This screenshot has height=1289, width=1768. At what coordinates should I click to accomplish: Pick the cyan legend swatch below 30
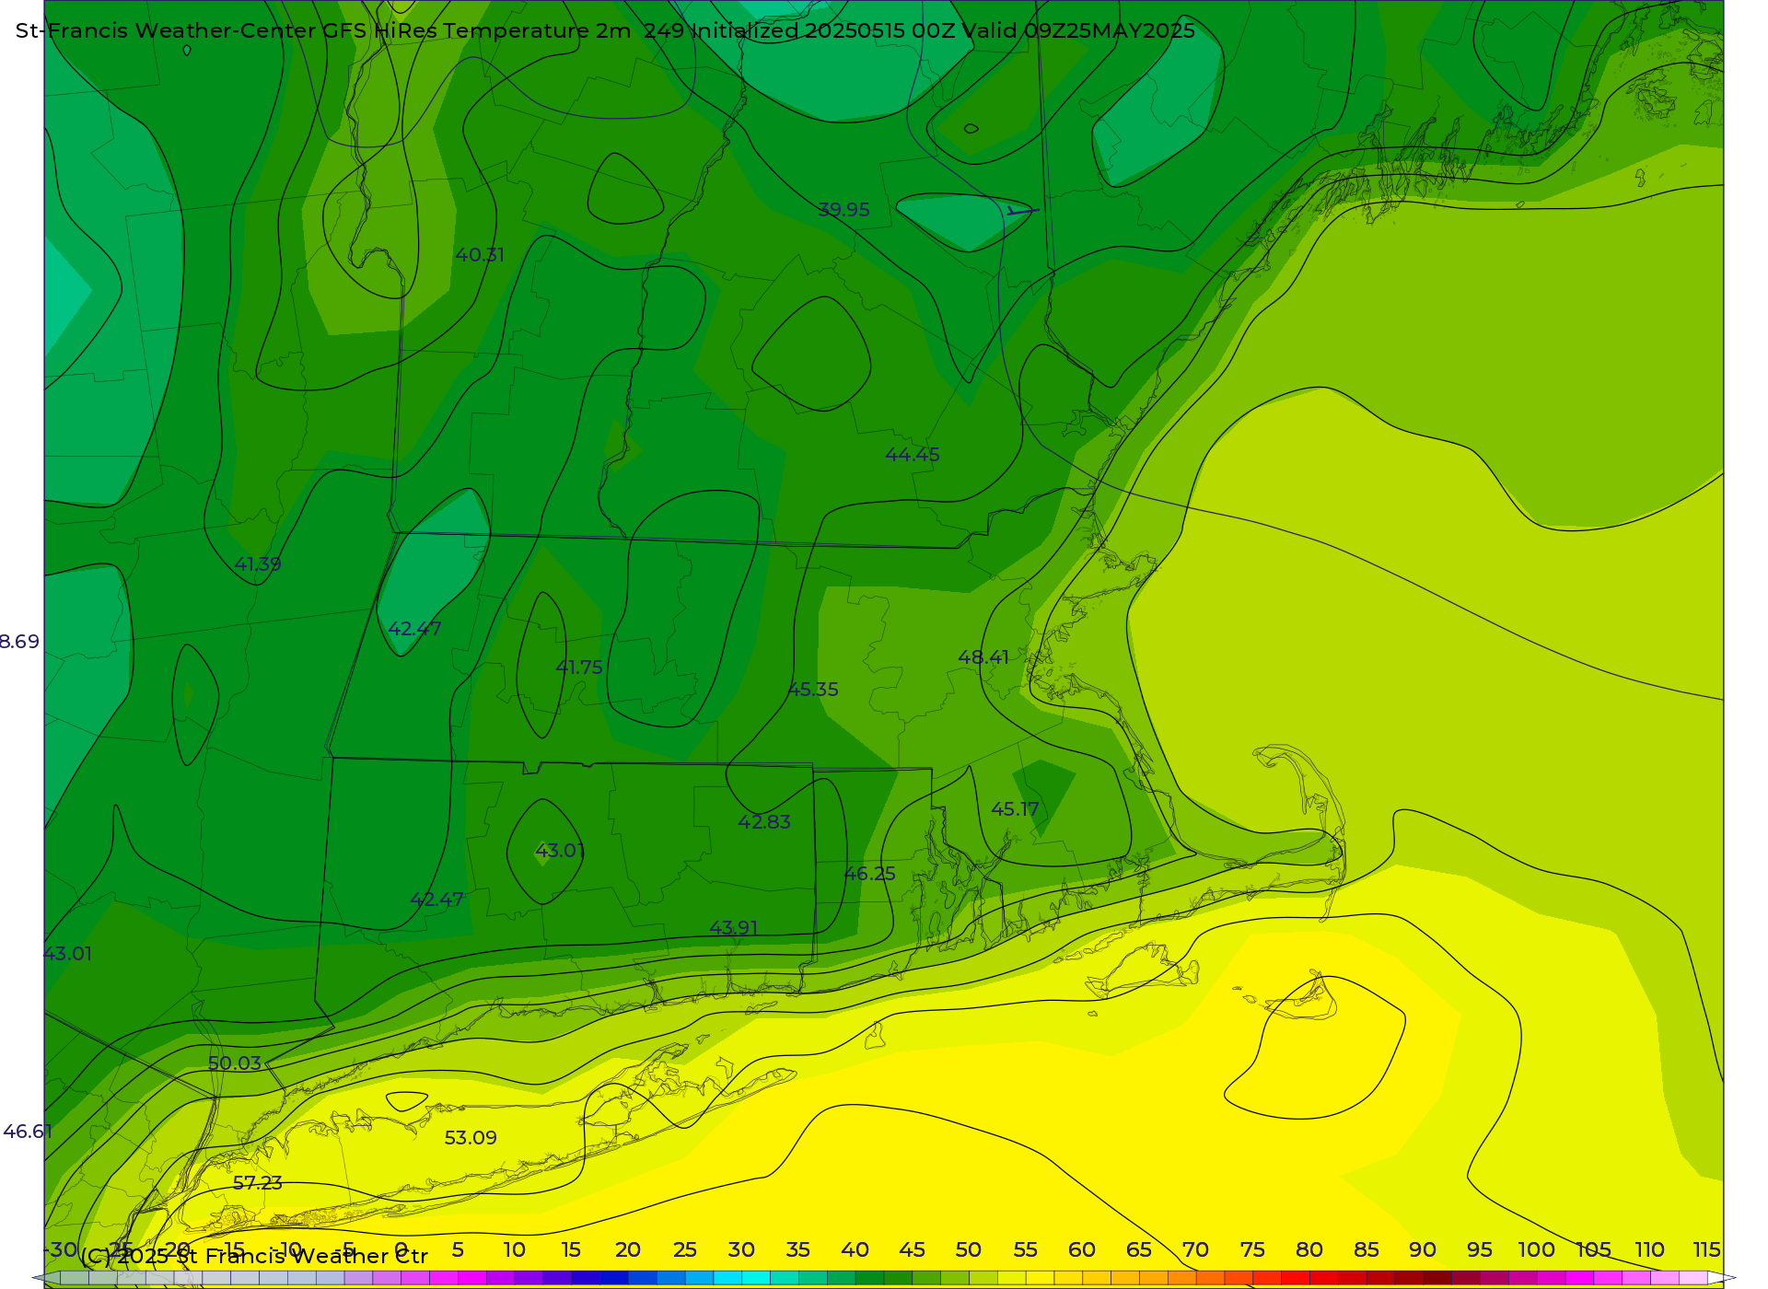[x=727, y=1278]
